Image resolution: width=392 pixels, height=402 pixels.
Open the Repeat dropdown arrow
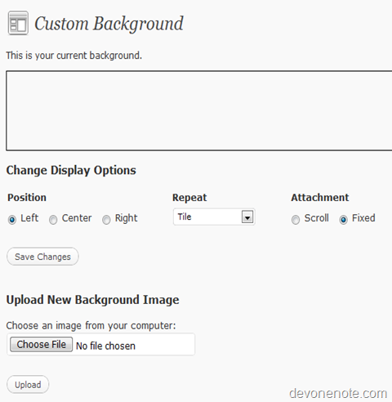tap(247, 217)
